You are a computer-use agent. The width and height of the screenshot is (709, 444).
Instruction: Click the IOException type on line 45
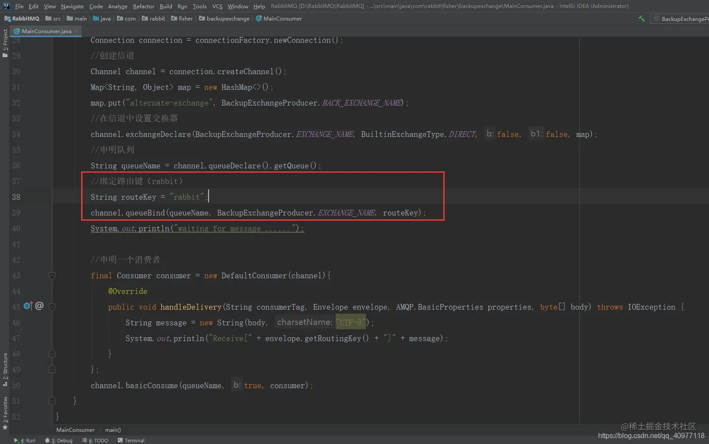(x=651, y=307)
